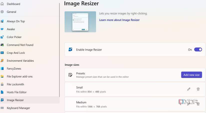
Task: Click Add new size button
Action: coord(192,75)
